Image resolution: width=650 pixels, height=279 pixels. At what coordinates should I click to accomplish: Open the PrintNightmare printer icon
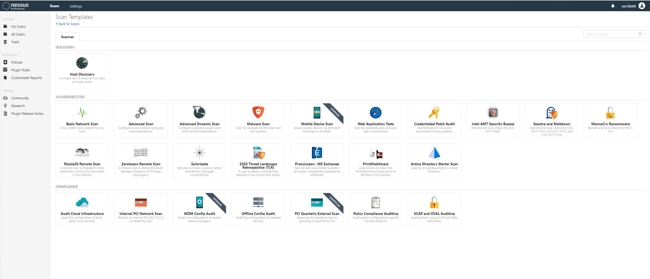376,154
